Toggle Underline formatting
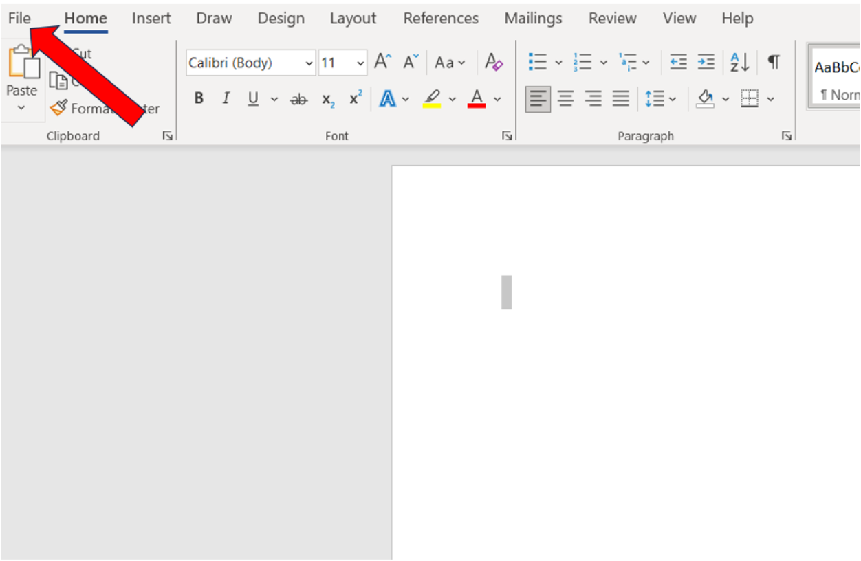Image resolution: width=861 pixels, height=561 pixels. coord(253,99)
